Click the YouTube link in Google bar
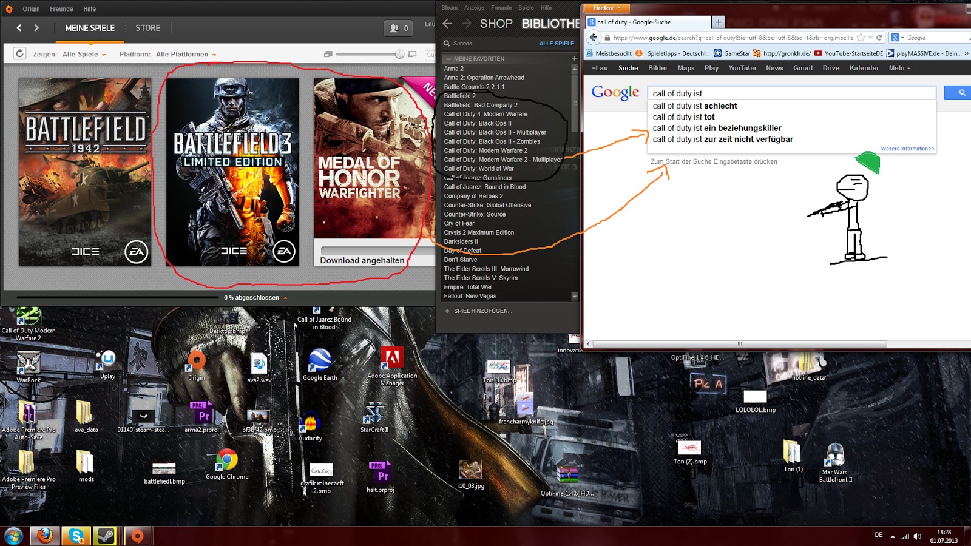Image resolution: width=971 pixels, height=546 pixels. tap(742, 68)
